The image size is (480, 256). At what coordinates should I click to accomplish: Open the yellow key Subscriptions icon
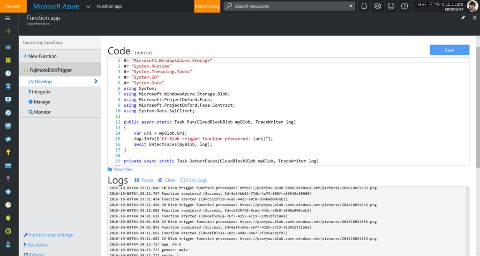click(8, 152)
